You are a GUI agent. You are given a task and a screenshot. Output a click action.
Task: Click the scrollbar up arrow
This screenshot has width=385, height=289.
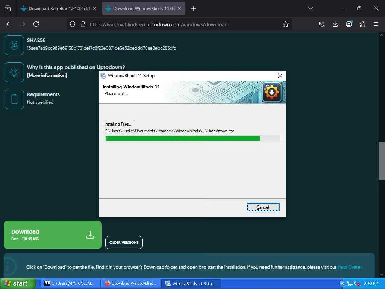pos(382,35)
